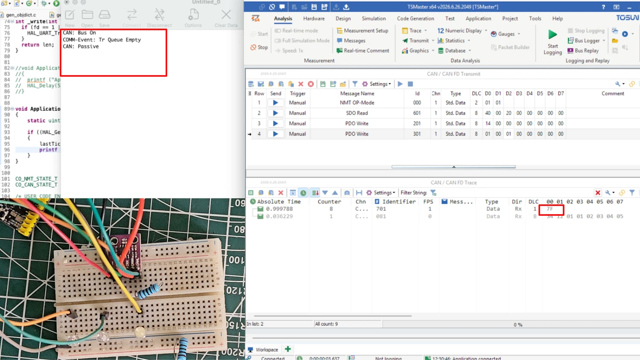Screen dimensions: 640x360
Task: Toggle the red-arrow sort mode button in Trace toolbar
Action: point(315,193)
